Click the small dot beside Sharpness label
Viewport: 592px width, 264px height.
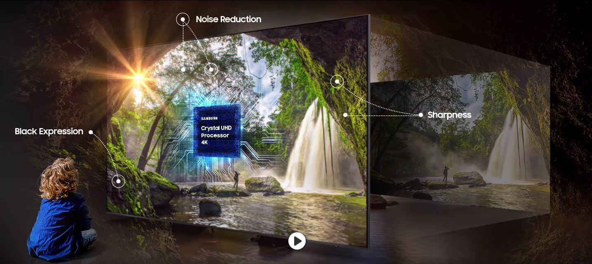[421, 115]
